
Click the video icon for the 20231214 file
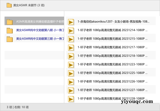71,30
